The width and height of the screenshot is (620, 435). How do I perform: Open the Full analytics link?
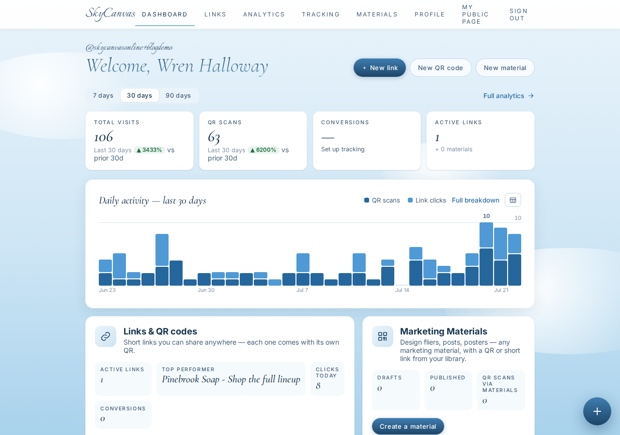[x=509, y=96]
